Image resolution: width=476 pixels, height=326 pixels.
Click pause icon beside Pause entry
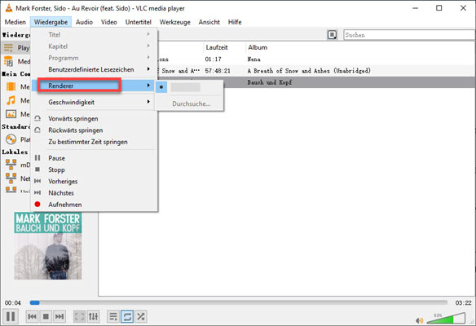click(x=37, y=158)
